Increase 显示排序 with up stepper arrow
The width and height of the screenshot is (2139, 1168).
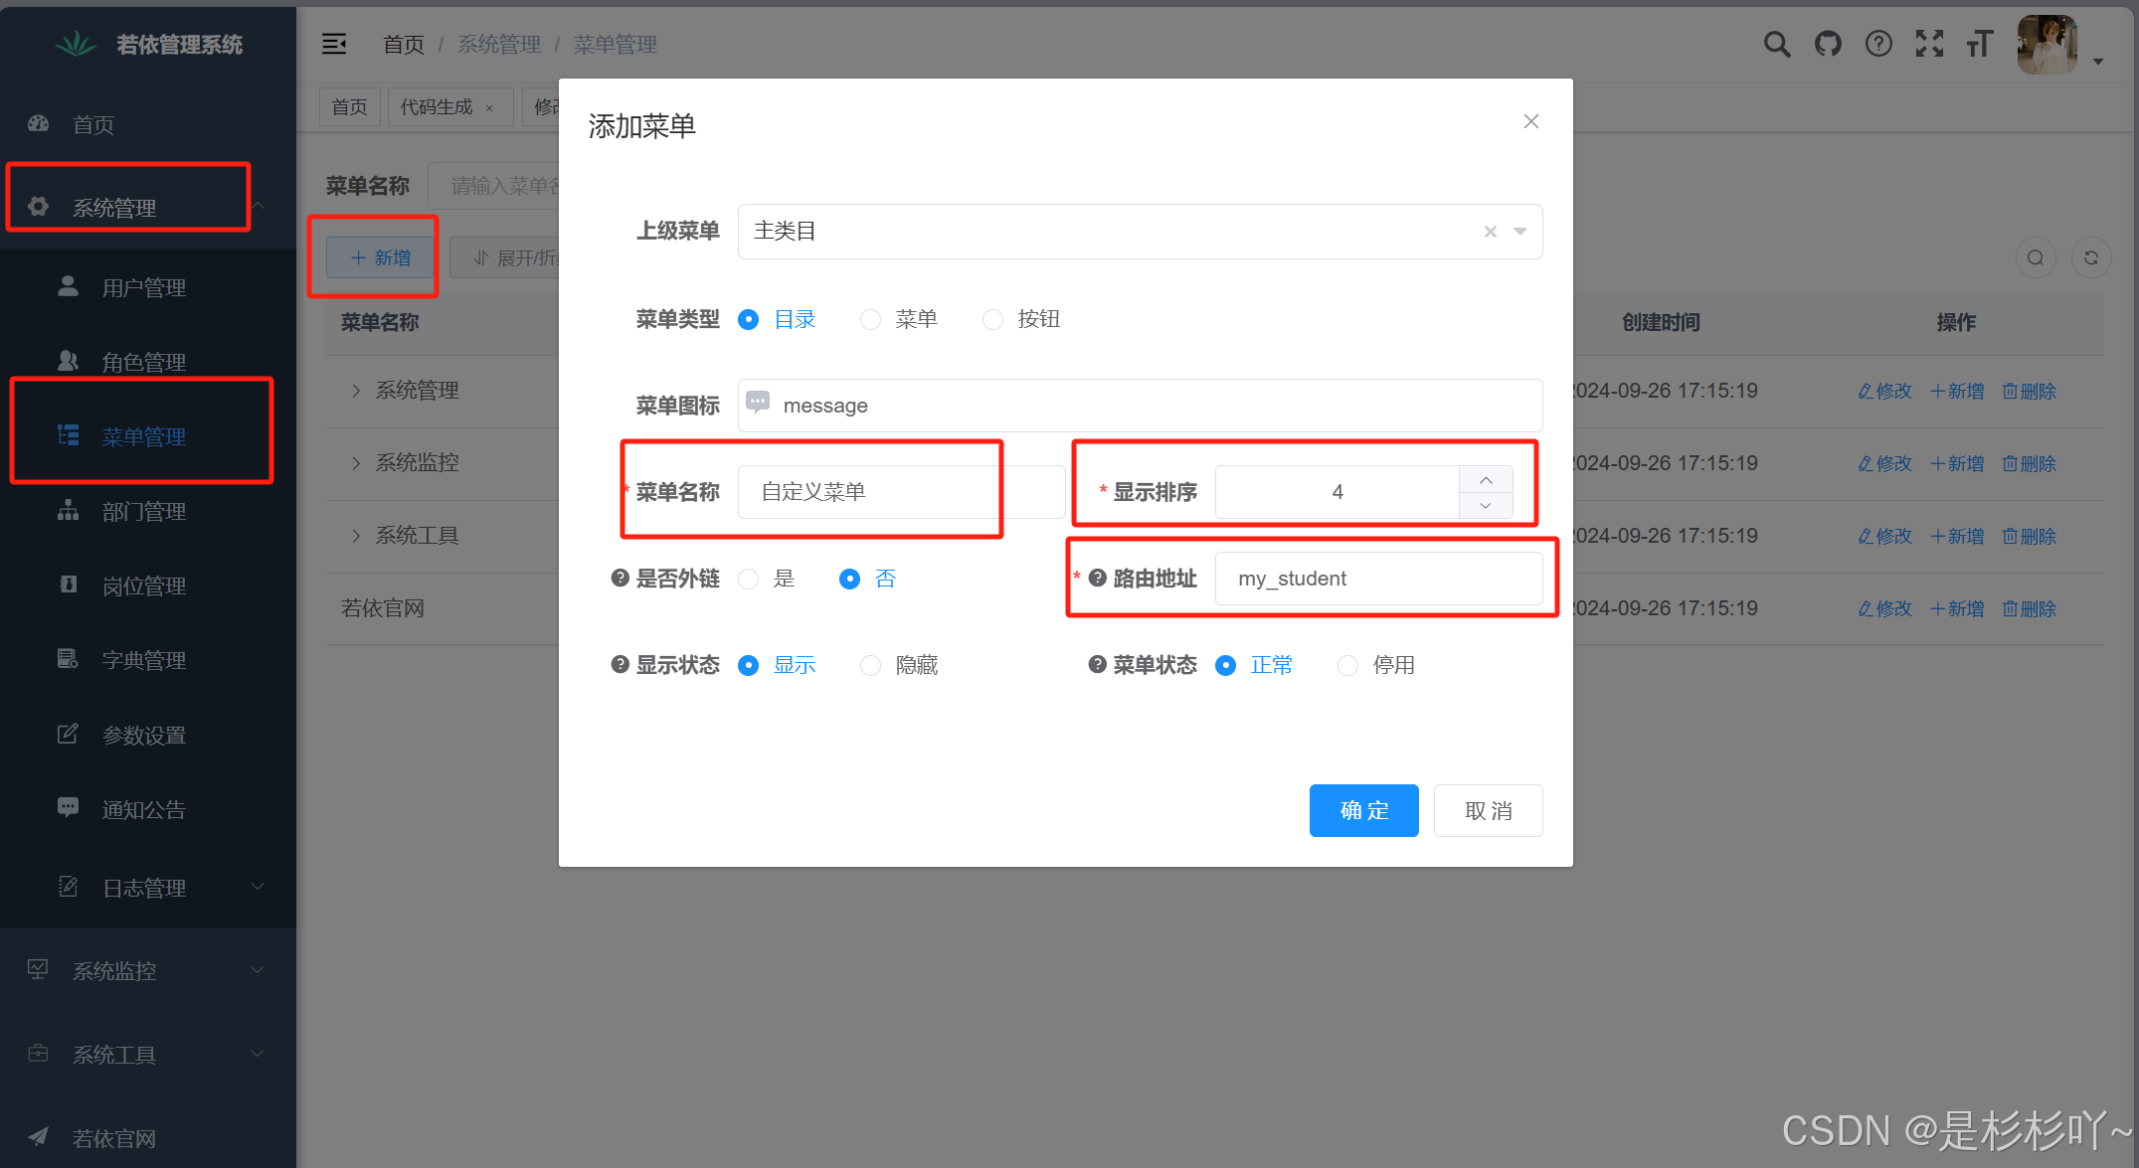click(1486, 480)
